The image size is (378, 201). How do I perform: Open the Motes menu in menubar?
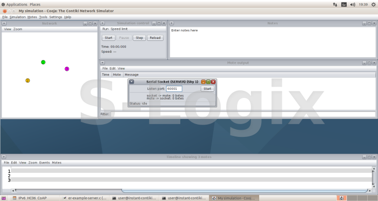[32, 17]
